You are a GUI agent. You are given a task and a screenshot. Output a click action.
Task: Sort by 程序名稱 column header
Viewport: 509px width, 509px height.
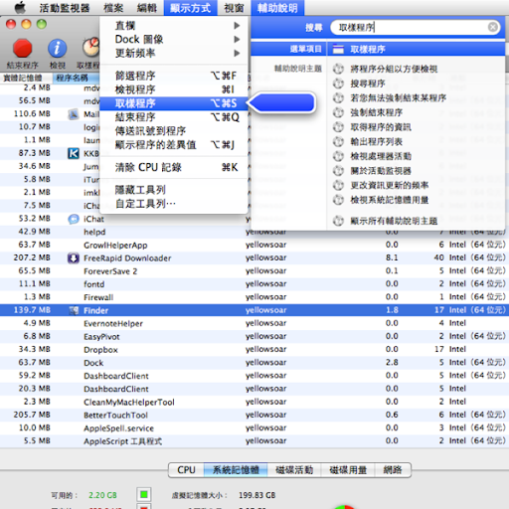(76, 78)
